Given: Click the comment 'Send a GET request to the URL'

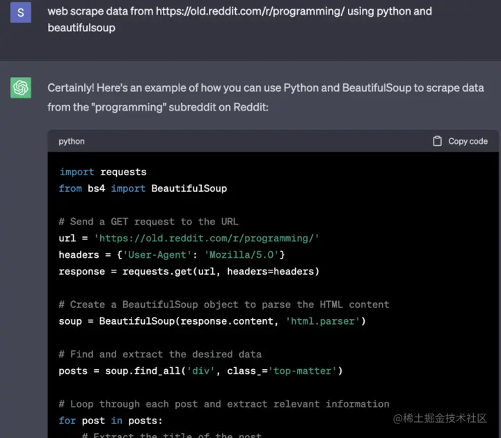Looking at the screenshot, I should coord(149,222).
